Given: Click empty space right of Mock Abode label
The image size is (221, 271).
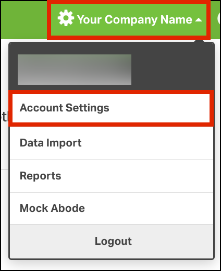Looking at the screenshot, I should coord(149,208).
